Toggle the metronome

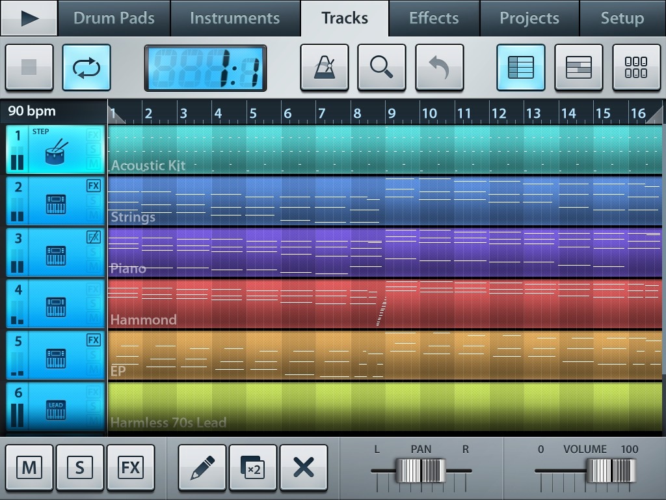[x=325, y=67]
